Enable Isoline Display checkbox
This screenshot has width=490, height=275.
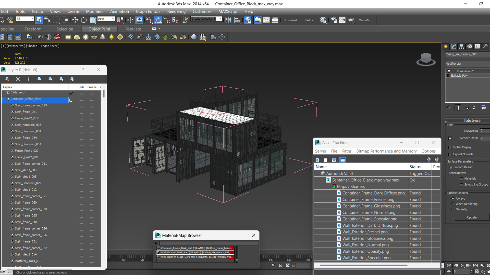(x=450, y=147)
